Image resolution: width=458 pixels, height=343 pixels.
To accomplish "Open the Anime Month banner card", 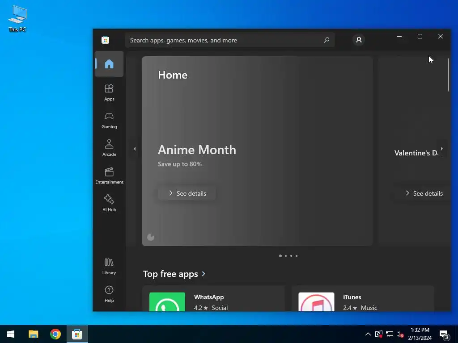I will pos(257,151).
